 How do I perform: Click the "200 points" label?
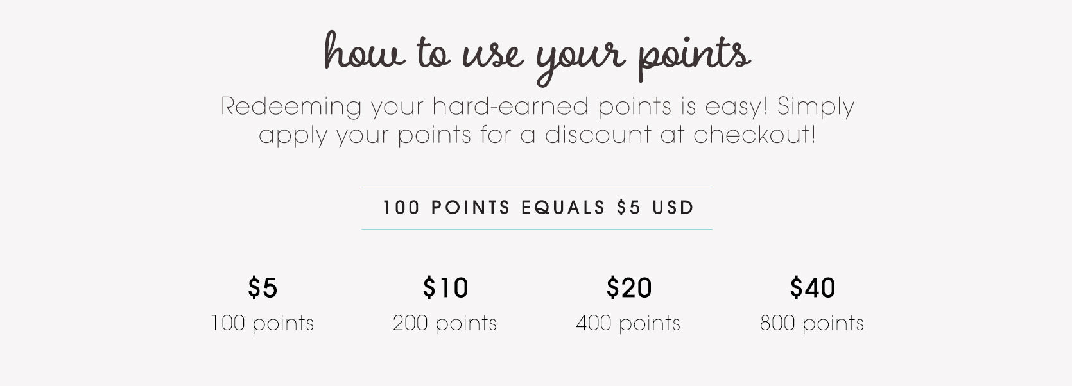[445, 323]
